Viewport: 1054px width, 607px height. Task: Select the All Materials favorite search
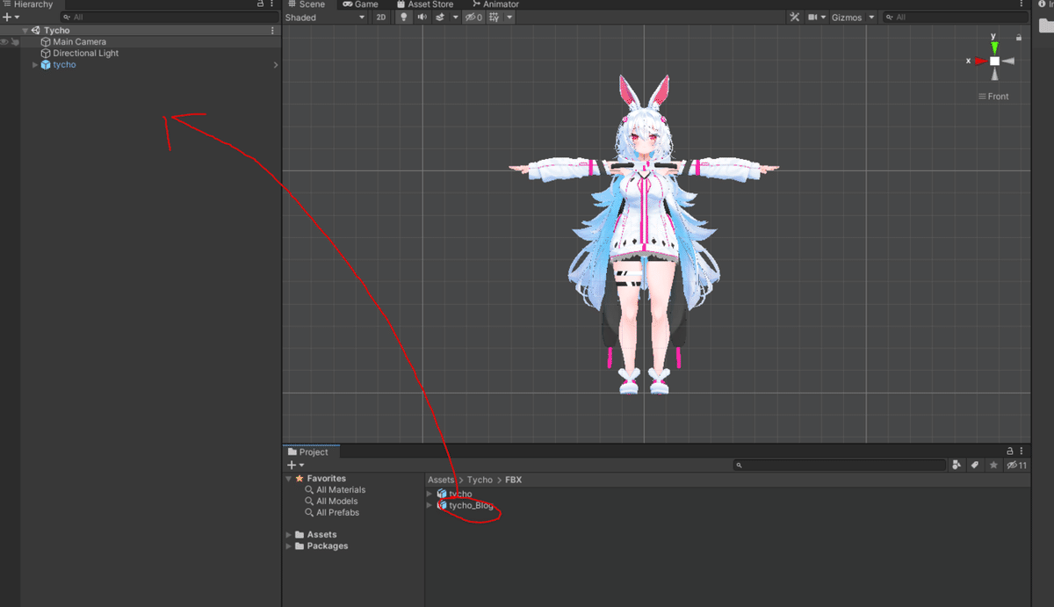click(x=341, y=490)
